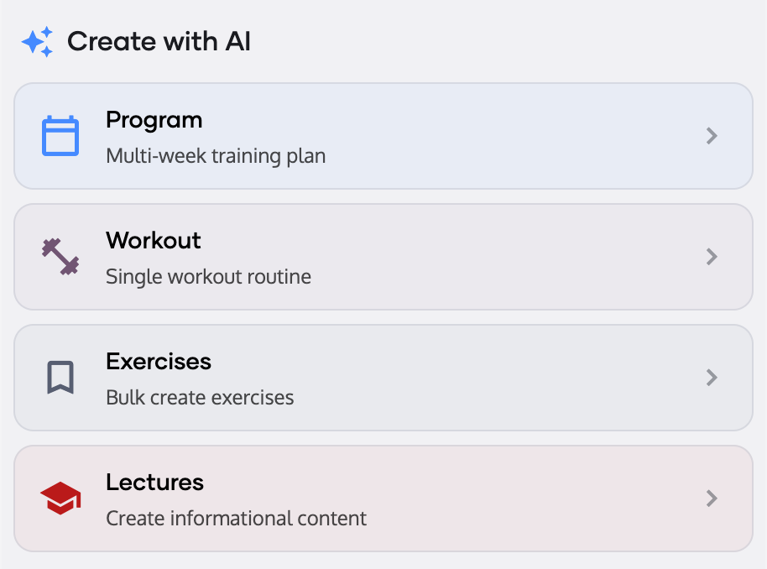Click the calendar icon for Program

(x=60, y=136)
